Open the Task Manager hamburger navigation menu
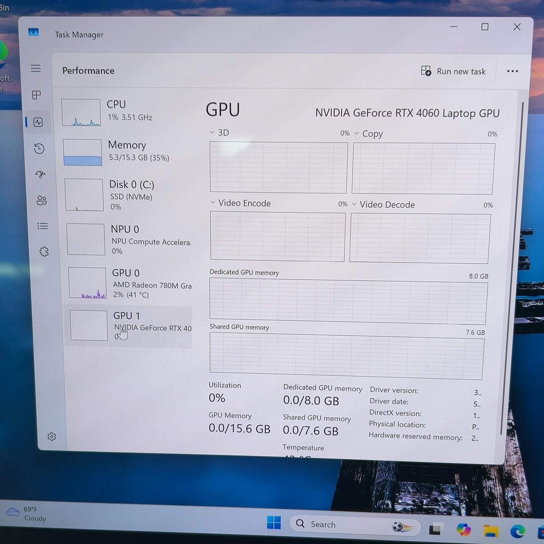This screenshot has width=544, height=544. 36,68
